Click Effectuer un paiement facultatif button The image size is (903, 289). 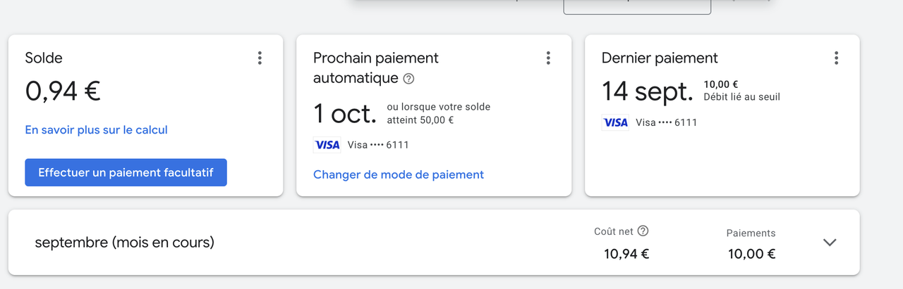pyautogui.click(x=126, y=172)
